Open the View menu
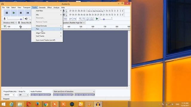 pos(19,7)
